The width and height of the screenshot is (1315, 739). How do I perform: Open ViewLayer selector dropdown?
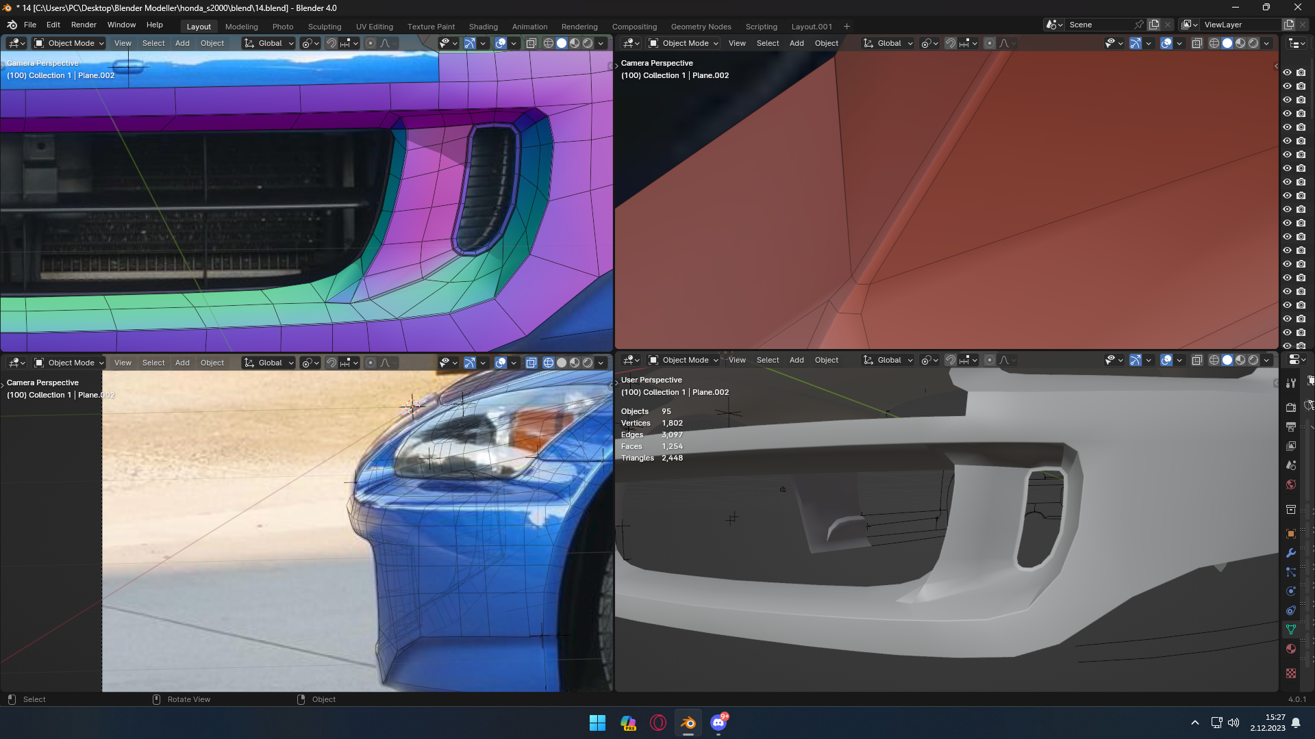[x=1188, y=25]
